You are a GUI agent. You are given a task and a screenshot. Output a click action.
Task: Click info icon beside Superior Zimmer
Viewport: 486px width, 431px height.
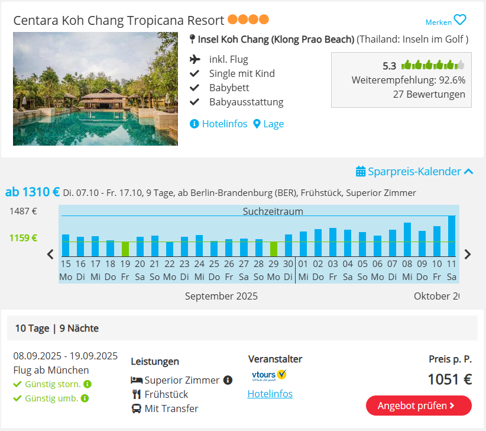click(228, 380)
